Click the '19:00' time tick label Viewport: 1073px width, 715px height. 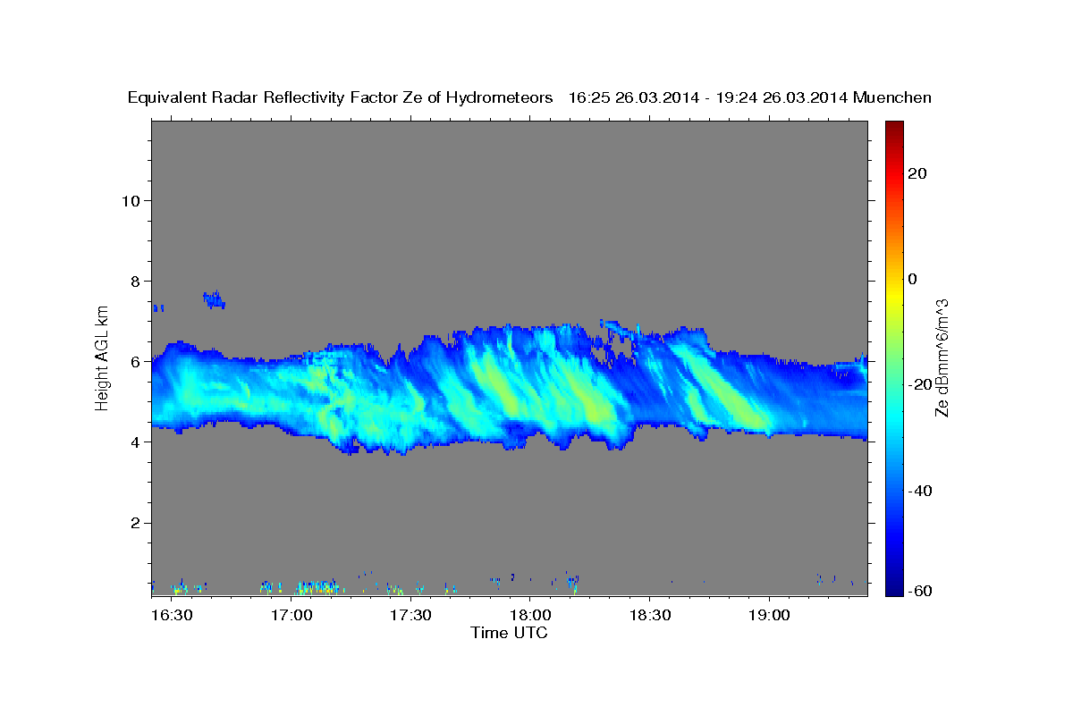coord(769,615)
